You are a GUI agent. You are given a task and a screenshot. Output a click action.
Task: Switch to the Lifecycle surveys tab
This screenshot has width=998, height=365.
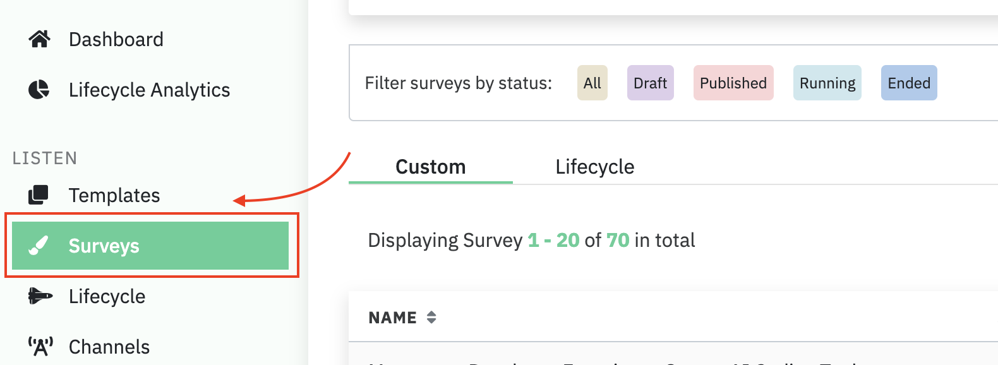(594, 167)
